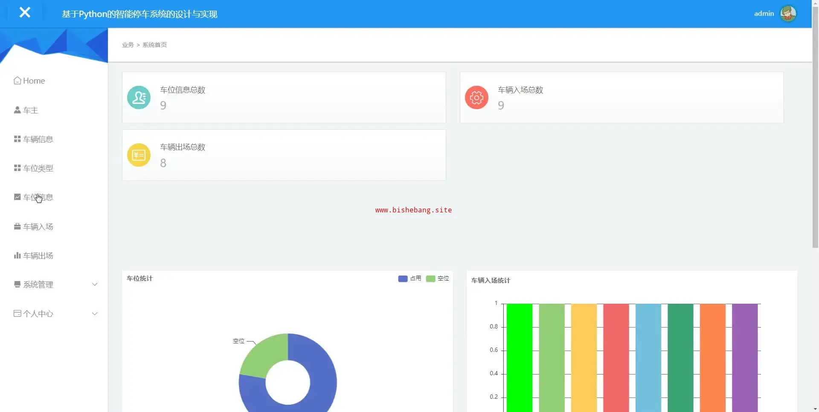819x412 pixels.
Task: Click the bright green bar in the 车辆入场统计 chart
Action: 519,357
